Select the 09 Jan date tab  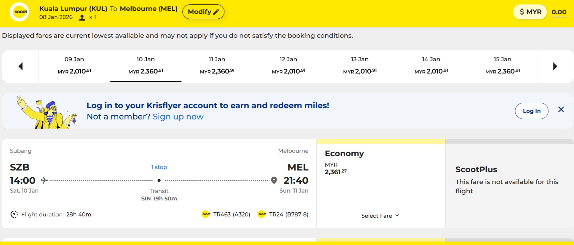74,66
